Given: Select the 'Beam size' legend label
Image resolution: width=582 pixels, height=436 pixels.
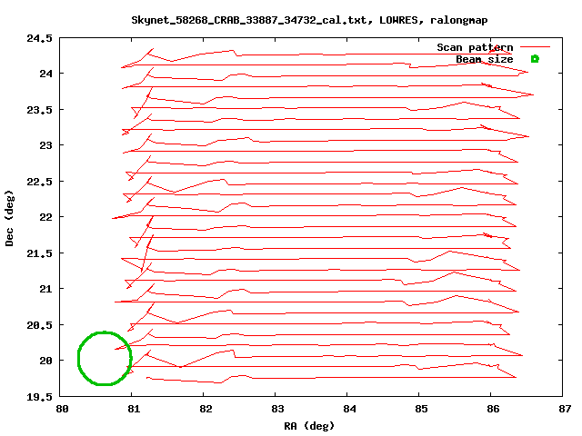Looking at the screenshot, I should [485, 59].
